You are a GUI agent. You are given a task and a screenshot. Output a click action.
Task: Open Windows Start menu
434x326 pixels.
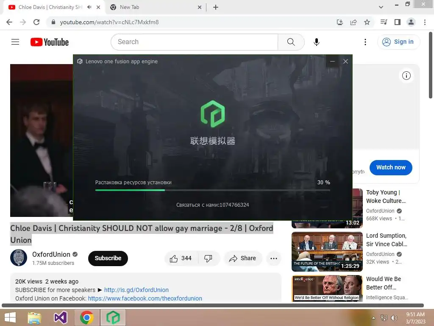(10, 318)
